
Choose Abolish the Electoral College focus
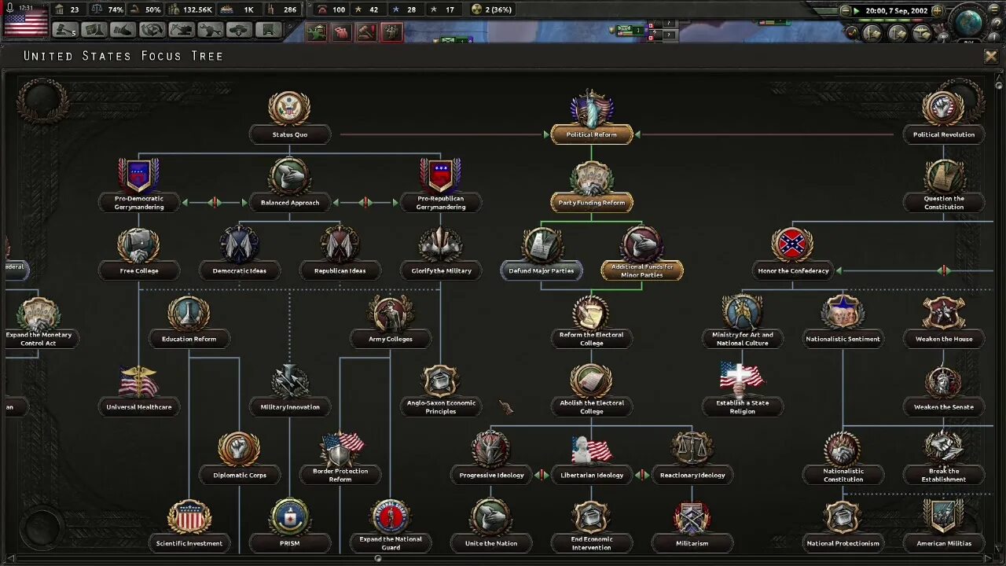click(592, 406)
